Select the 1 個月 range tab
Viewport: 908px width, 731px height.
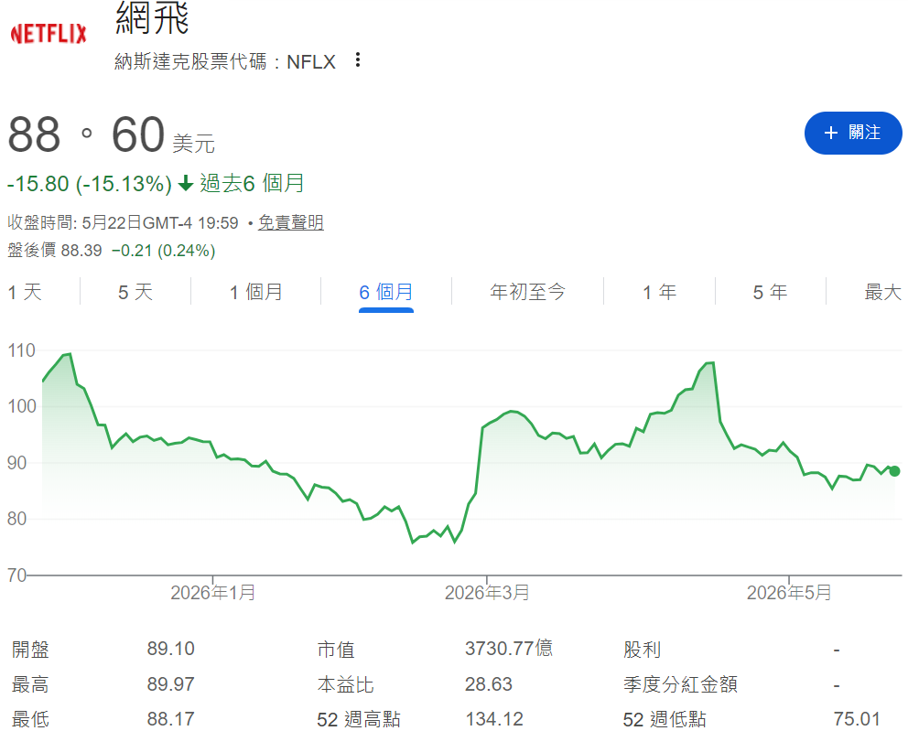256,292
